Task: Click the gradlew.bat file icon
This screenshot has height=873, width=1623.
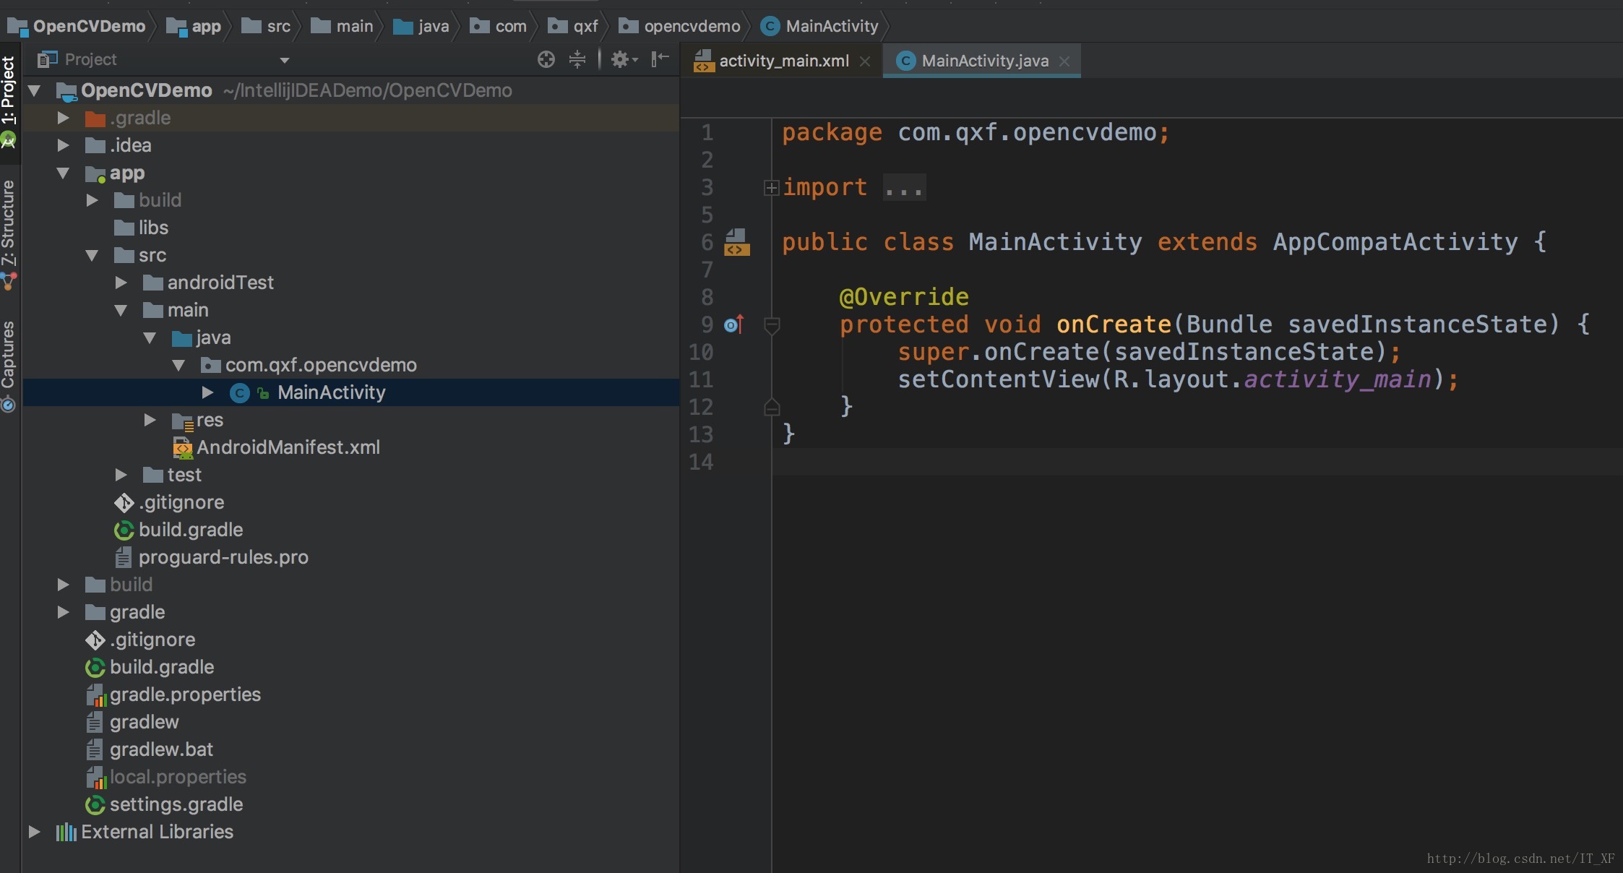Action: pos(95,749)
